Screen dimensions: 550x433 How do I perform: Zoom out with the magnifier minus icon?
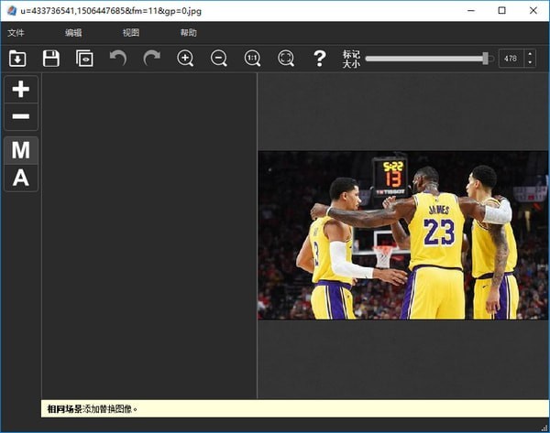click(219, 59)
